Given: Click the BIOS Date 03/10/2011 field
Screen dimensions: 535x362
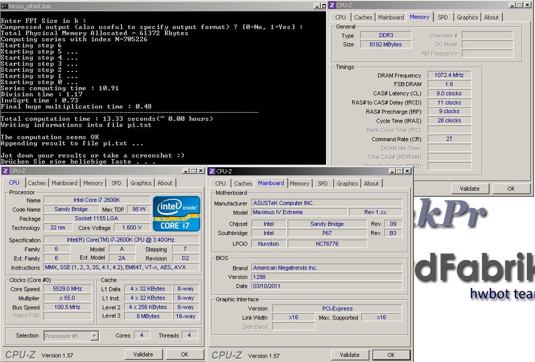Looking at the screenshot, I should click(327, 286).
